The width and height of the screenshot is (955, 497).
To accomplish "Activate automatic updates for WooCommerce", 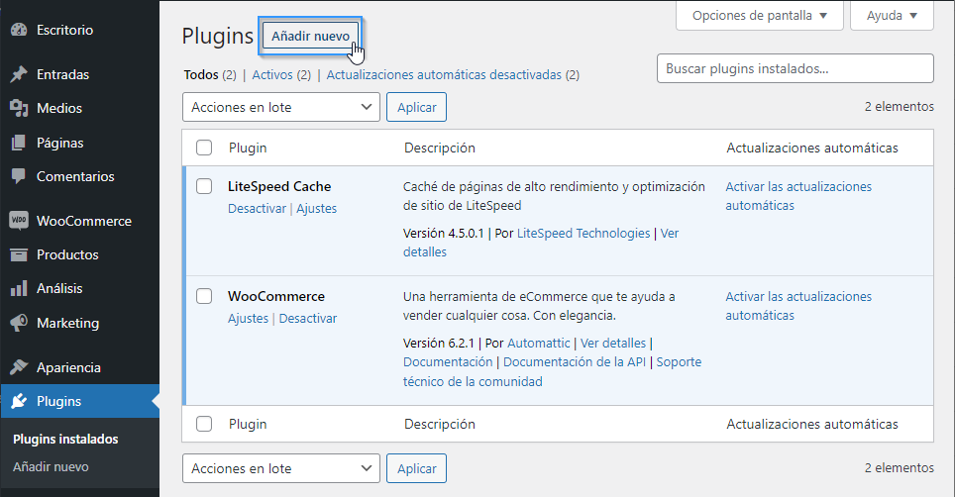I will (798, 306).
